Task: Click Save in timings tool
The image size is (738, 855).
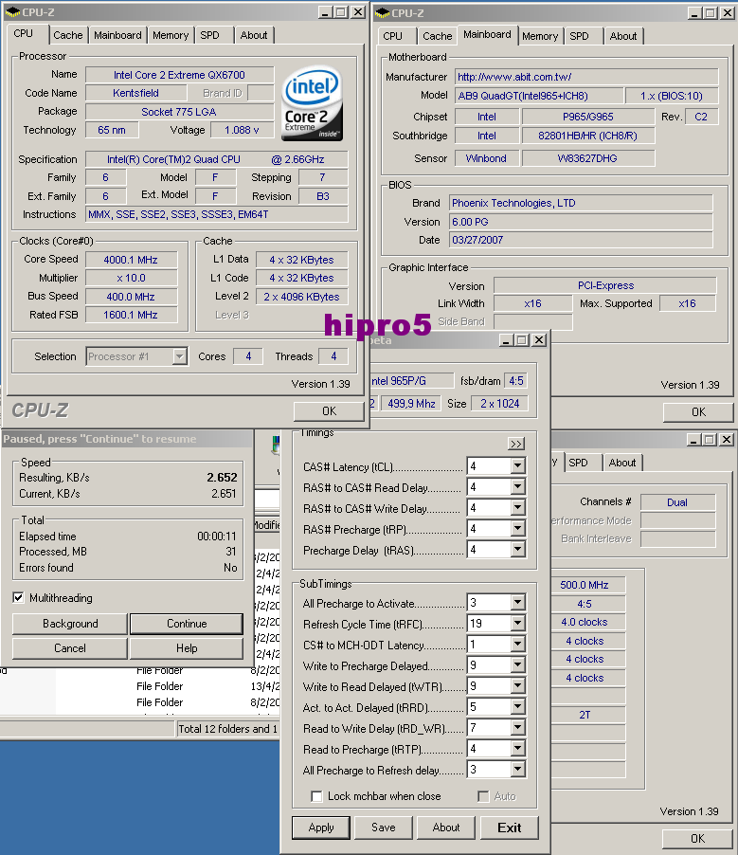Action: point(384,828)
